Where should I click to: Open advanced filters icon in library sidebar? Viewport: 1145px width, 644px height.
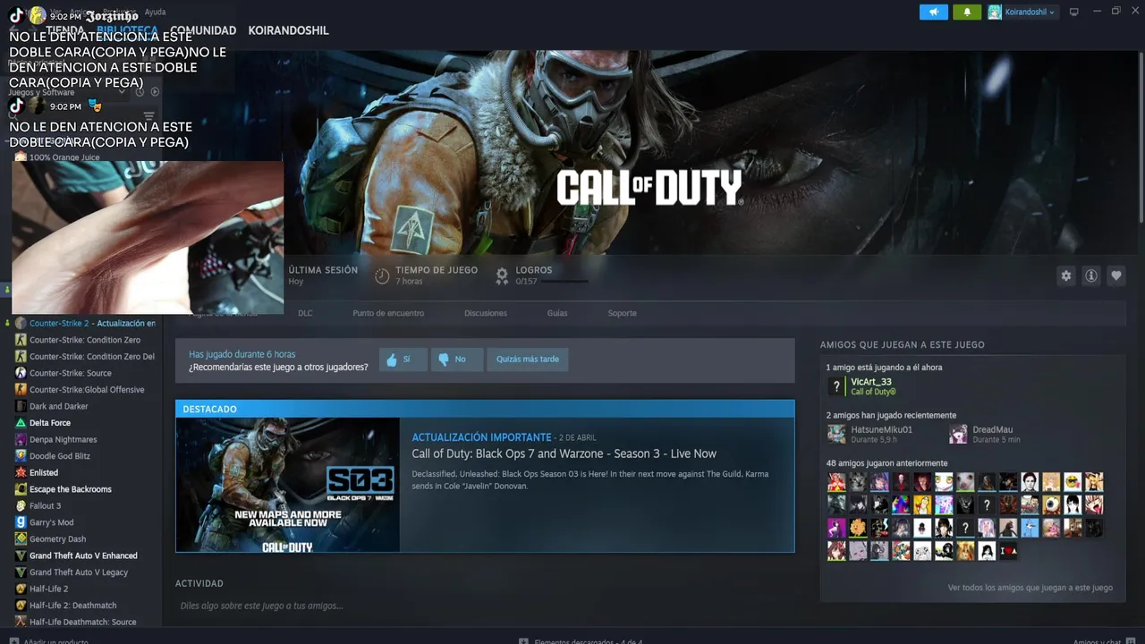(148, 116)
